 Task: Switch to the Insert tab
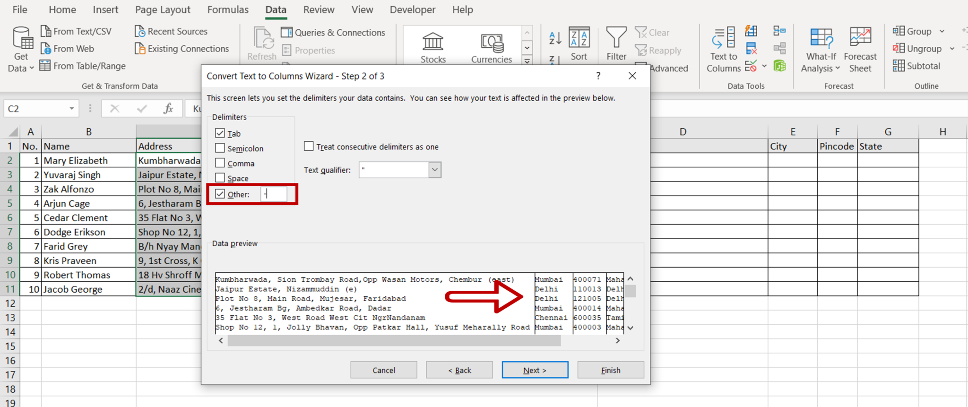coord(105,9)
